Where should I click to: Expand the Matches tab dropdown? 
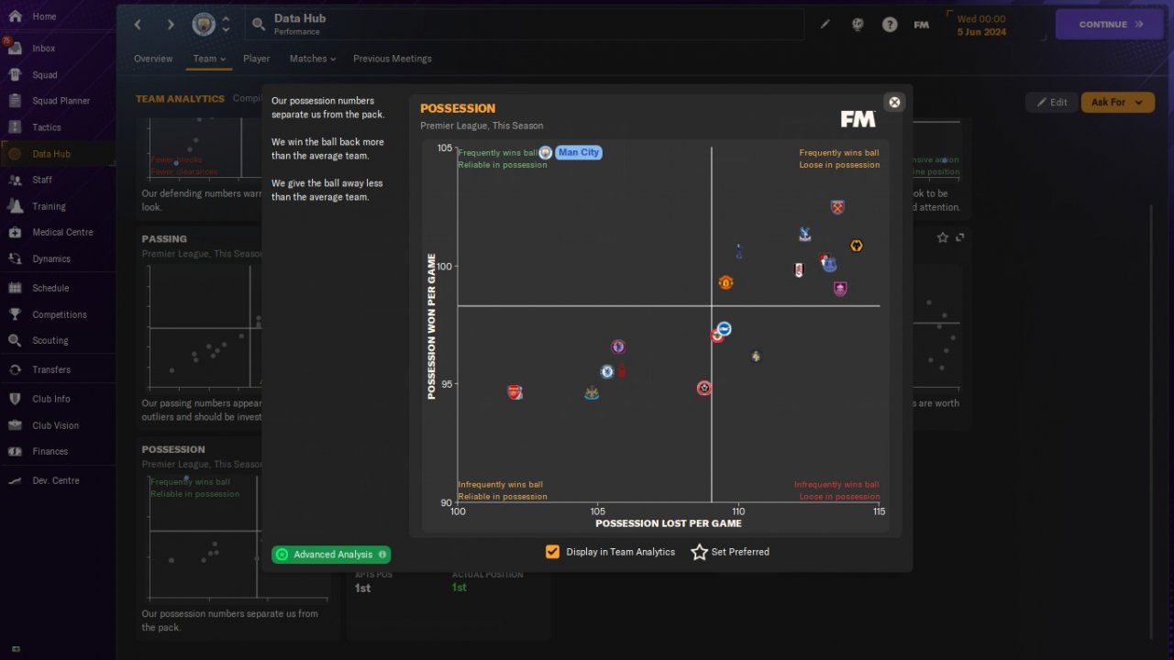(313, 59)
